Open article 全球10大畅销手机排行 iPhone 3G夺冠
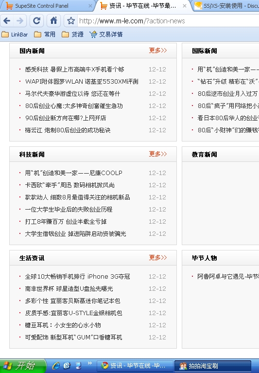 77,276
